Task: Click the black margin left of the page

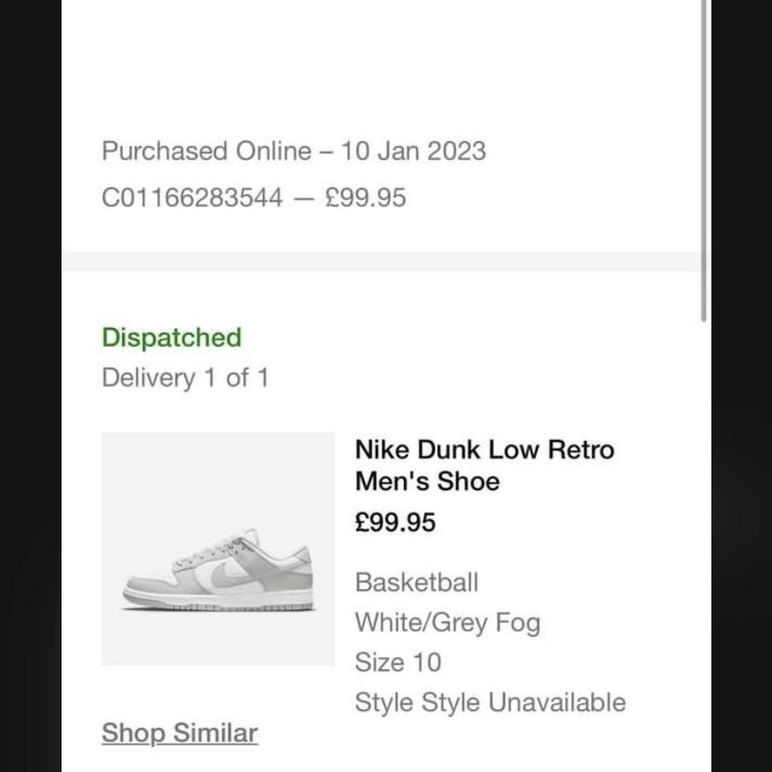Action: (x=30, y=386)
